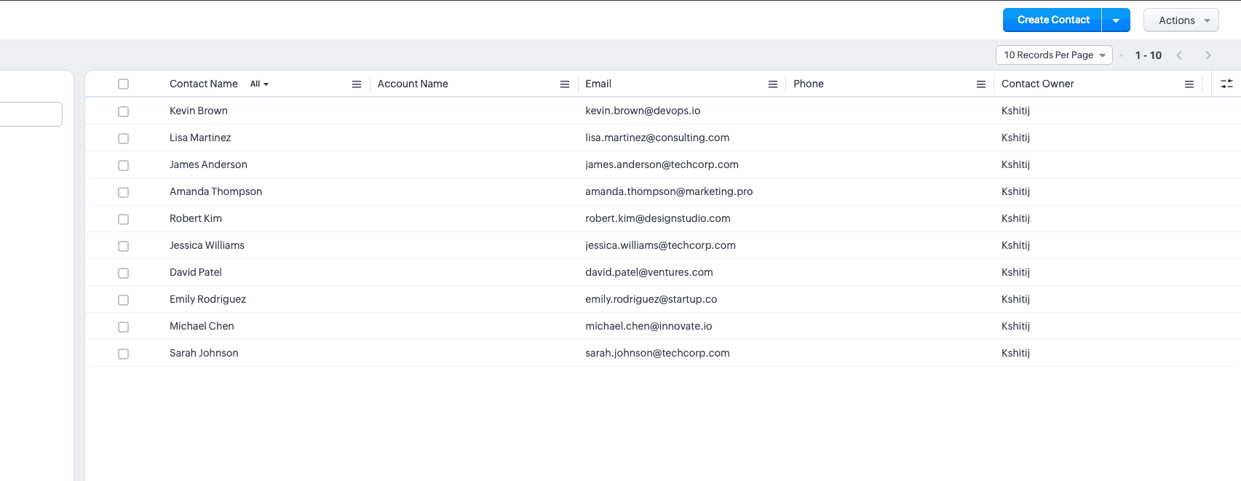Screen dimensions: 1241x481
Task: Check the Lisa Martinez row checkbox
Action: tap(123, 138)
